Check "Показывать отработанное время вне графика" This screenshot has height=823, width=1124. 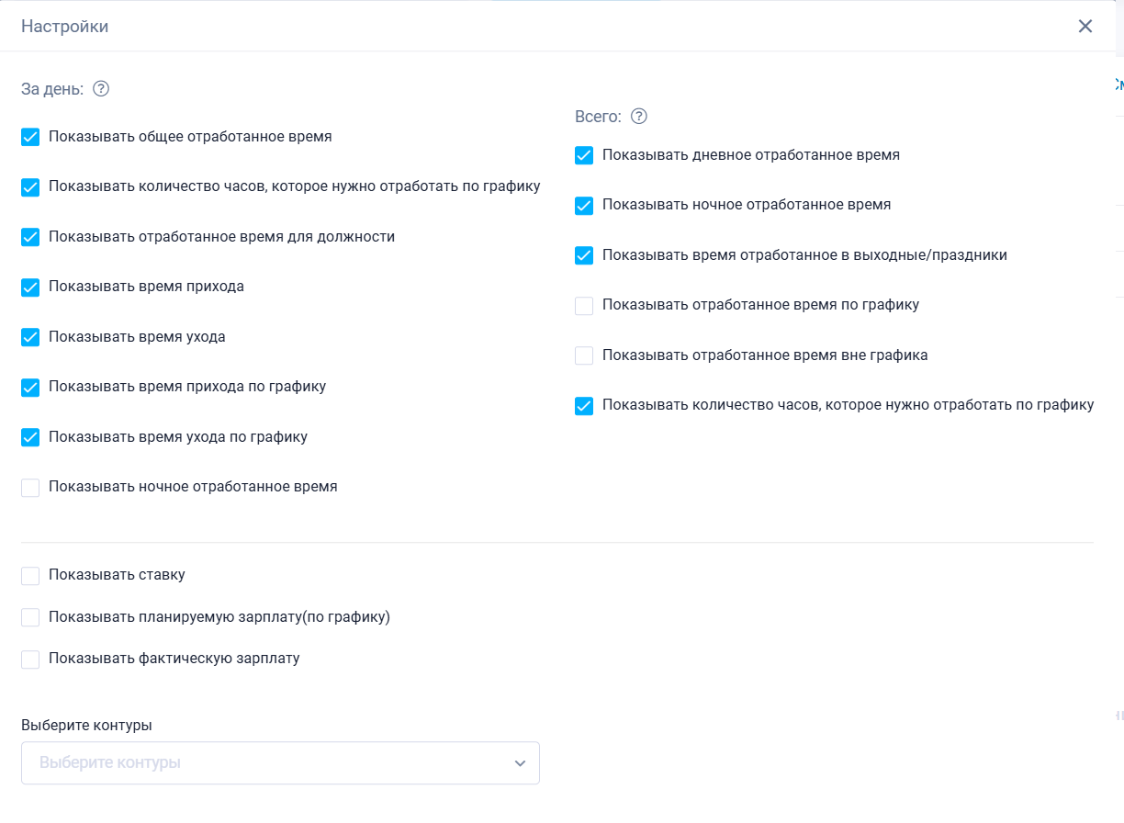[x=584, y=355]
